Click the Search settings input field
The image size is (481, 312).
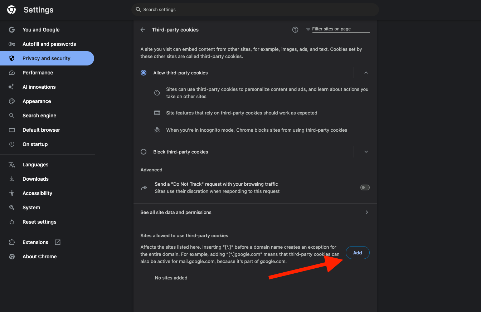pos(255,10)
